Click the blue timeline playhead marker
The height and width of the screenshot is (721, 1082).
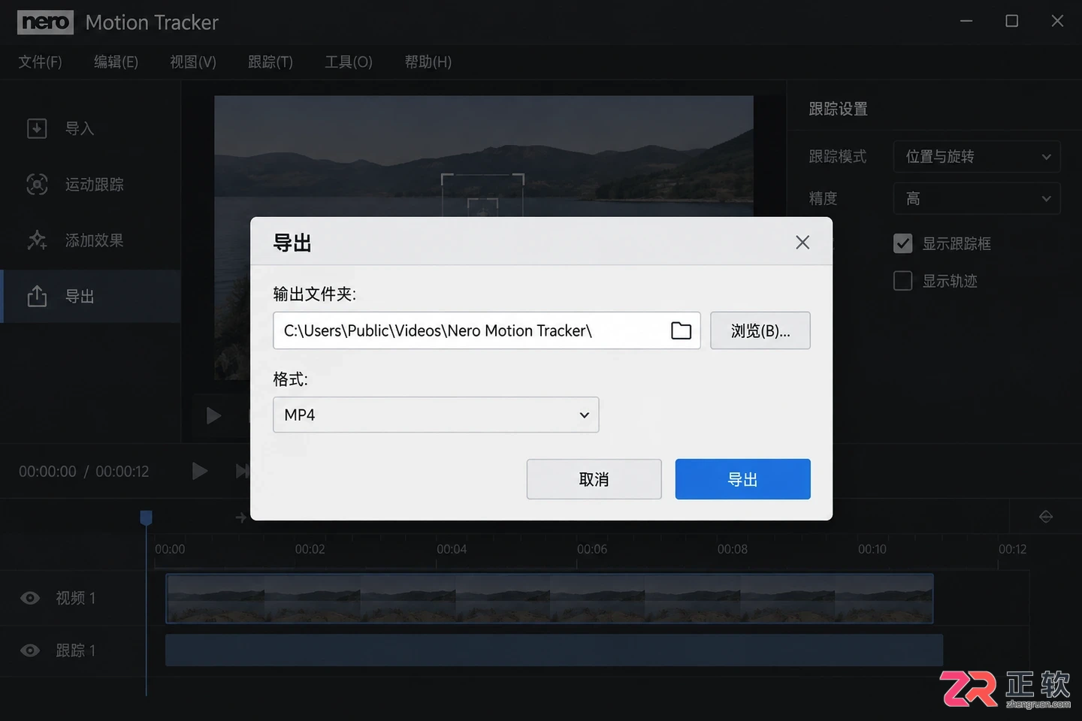pos(147,517)
